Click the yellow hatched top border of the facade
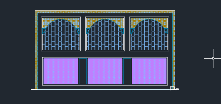Image resolution: width=221 pixels, height=104 pixels. pos(105,12)
